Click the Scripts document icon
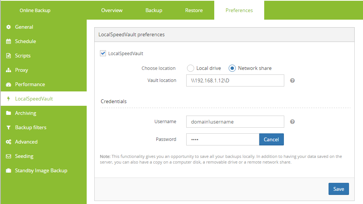363x204 pixels. tap(8, 56)
